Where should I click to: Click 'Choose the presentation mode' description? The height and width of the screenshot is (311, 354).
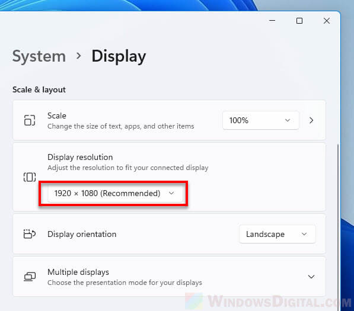(125, 283)
